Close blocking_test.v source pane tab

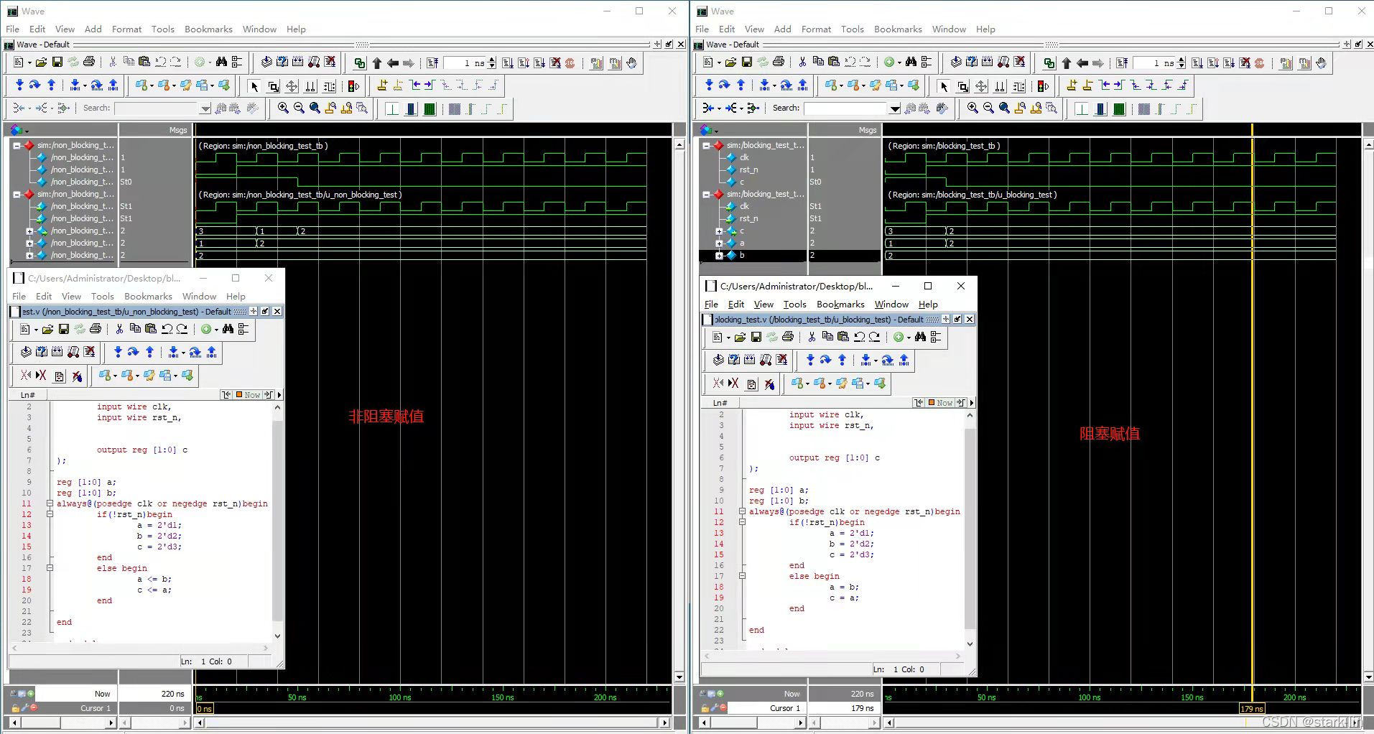coord(970,319)
